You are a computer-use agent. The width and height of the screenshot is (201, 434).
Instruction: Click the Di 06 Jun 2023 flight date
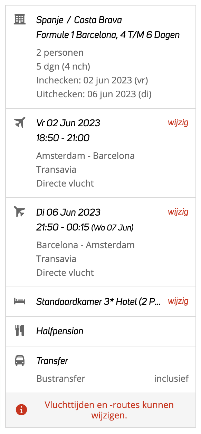pyautogui.click(x=68, y=212)
